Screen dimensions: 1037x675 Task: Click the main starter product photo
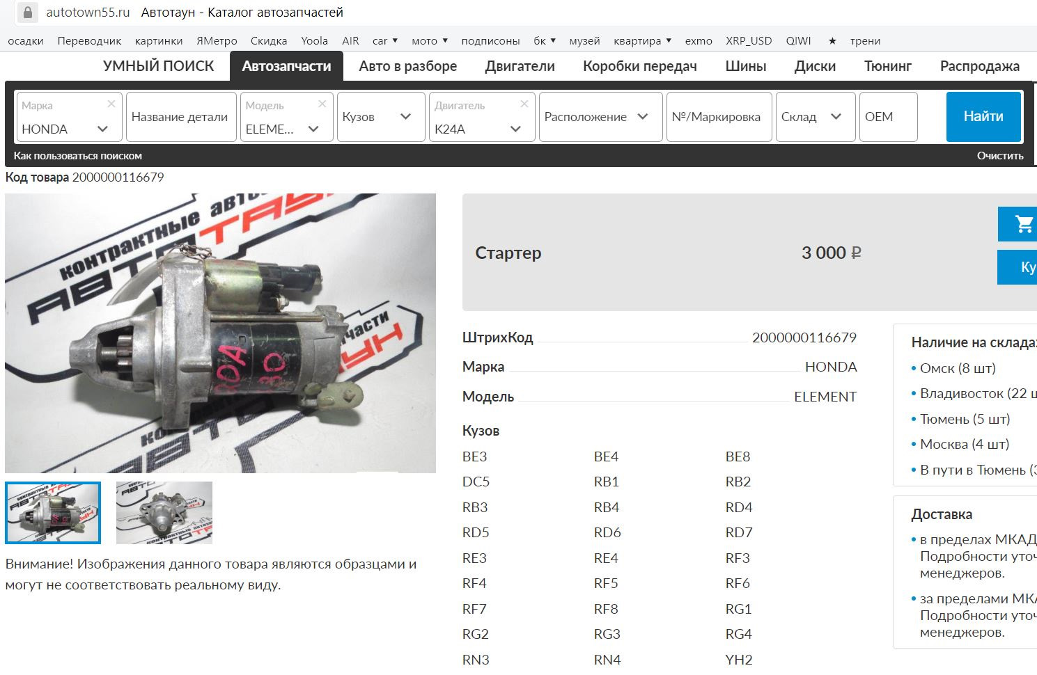pos(220,333)
